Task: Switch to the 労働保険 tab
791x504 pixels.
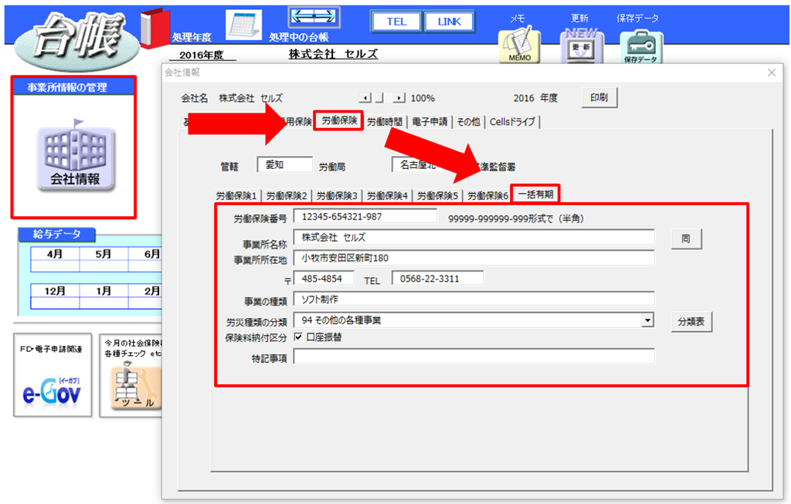Action: coord(338,121)
